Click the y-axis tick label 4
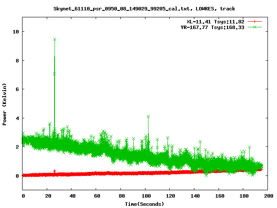Image resolution: width=277 pixels, height=208 pixels. tap(17, 118)
